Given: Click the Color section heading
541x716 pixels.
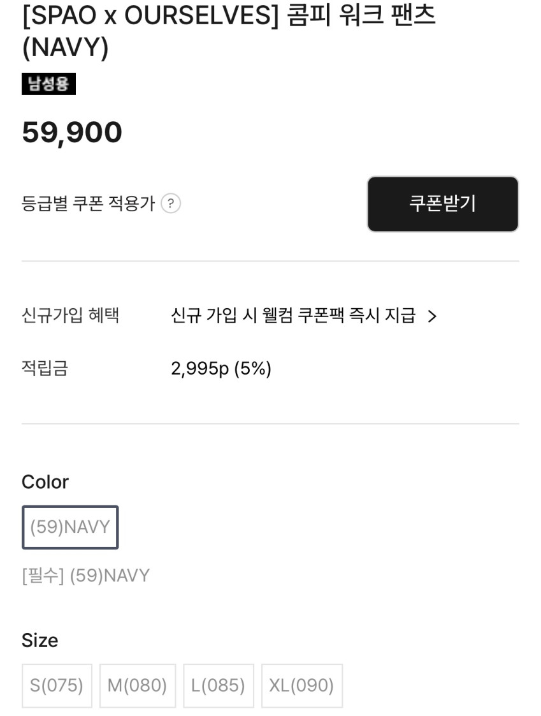Looking at the screenshot, I should tap(45, 482).
